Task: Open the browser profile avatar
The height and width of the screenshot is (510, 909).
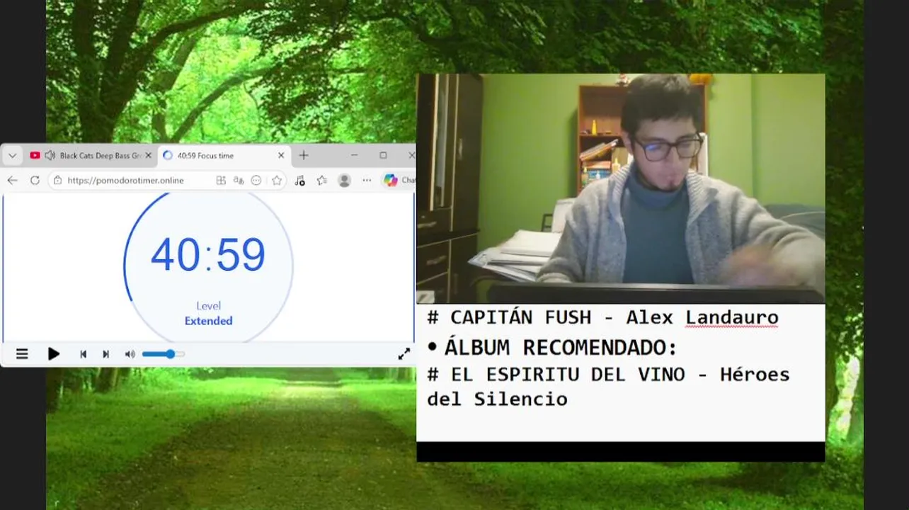Action: [345, 181]
